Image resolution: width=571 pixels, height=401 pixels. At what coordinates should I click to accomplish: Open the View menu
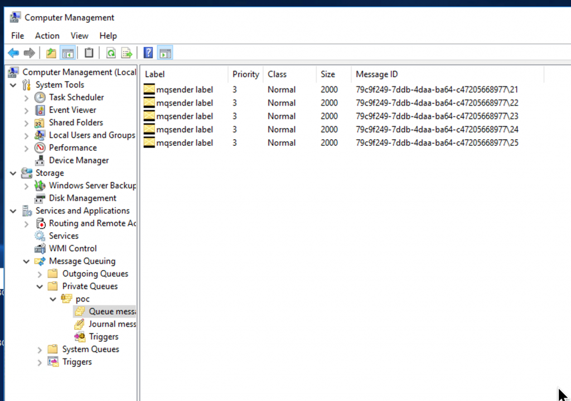click(79, 36)
